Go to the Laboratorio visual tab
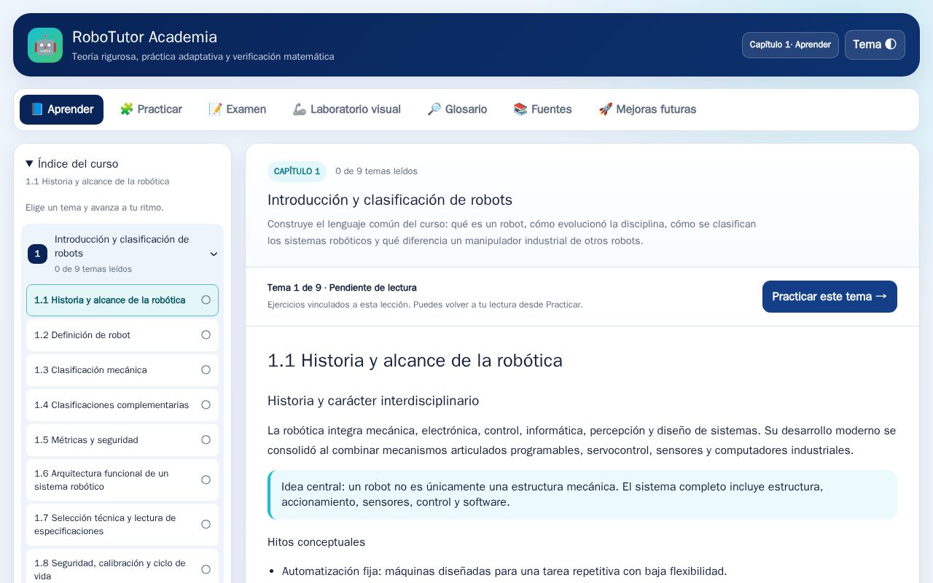Image resolution: width=933 pixels, height=583 pixels. (346, 109)
